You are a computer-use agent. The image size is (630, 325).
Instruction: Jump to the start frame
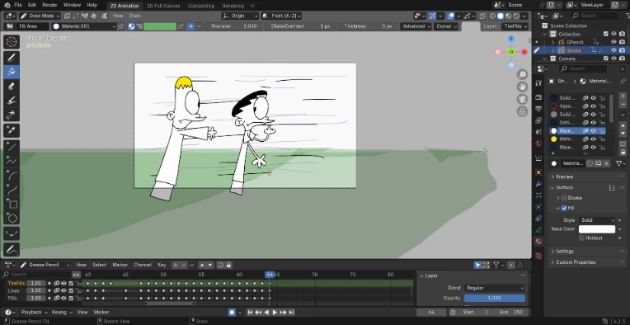click(250, 312)
